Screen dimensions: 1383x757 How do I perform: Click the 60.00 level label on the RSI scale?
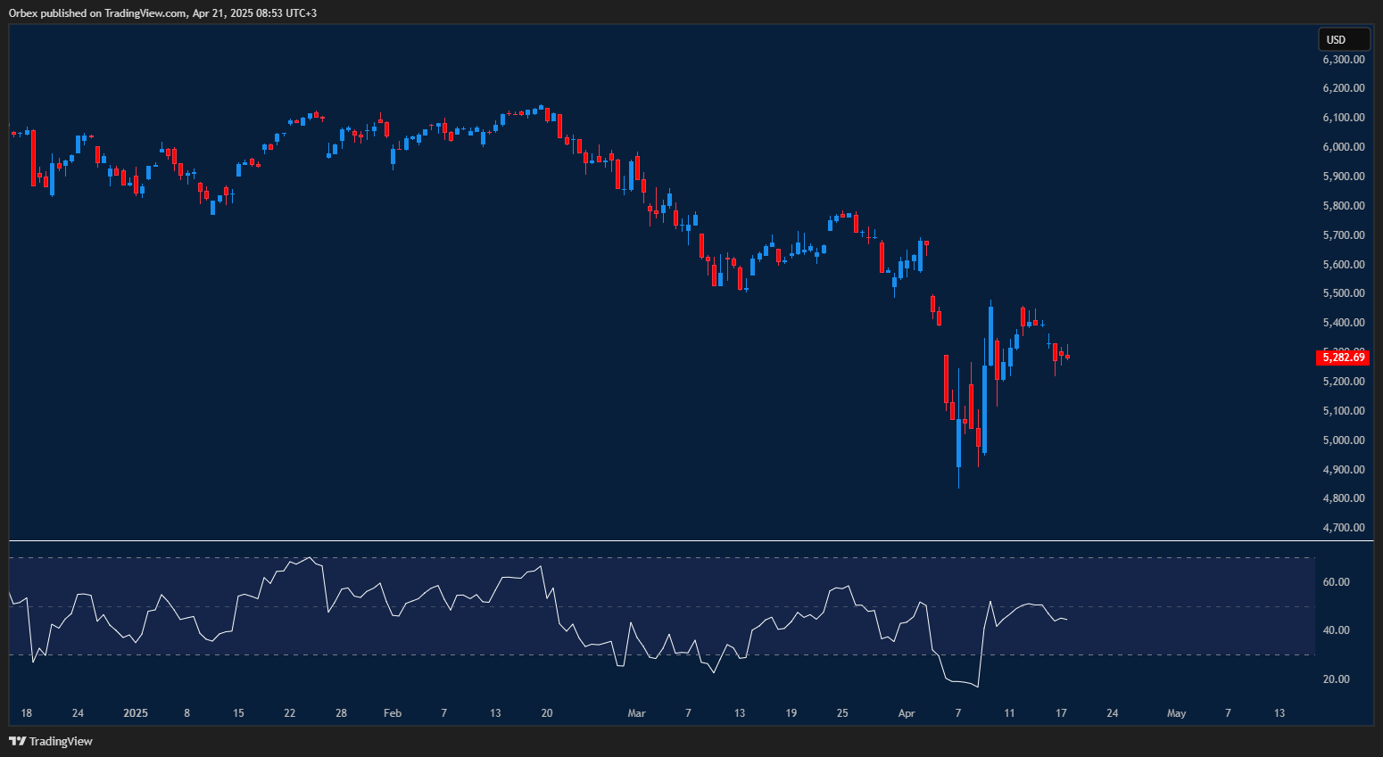click(x=1336, y=581)
